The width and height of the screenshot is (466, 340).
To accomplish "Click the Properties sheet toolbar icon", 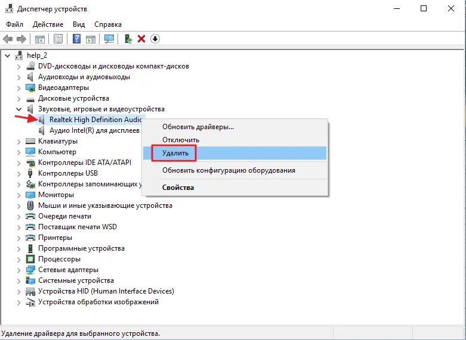I will coord(58,39).
